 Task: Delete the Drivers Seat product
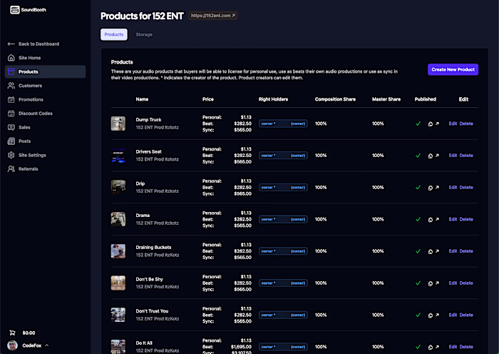(x=466, y=156)
